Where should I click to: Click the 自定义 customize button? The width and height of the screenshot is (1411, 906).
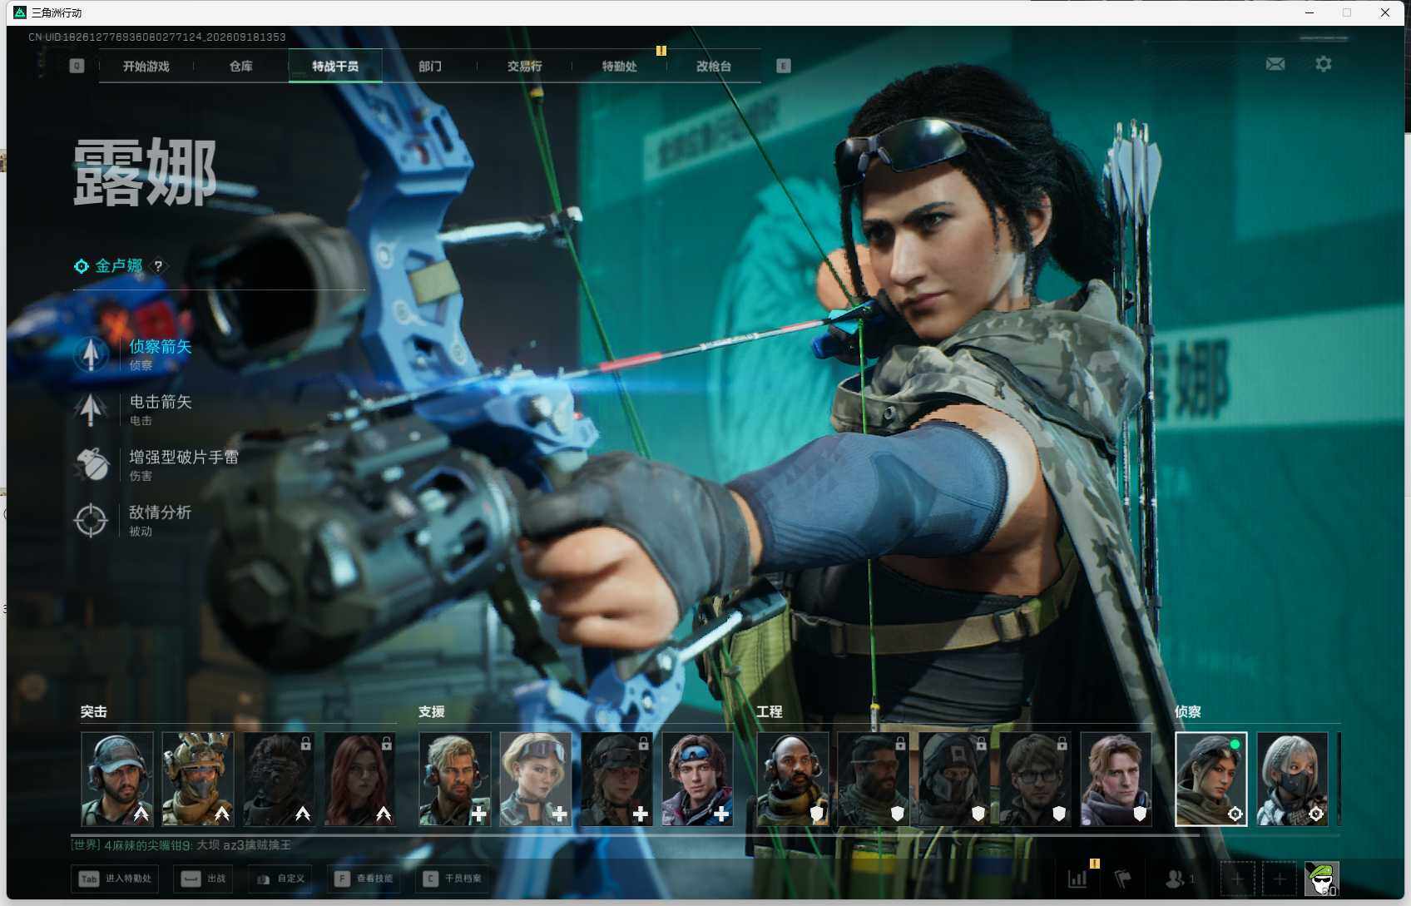pyautogui.click(x=280, y=879)
